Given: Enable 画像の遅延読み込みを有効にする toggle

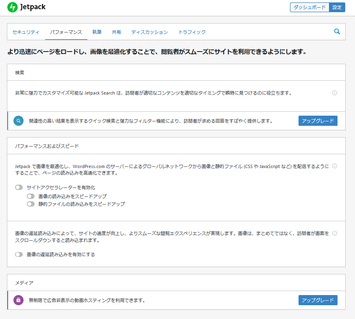Looking at the screenshot, I should 19,254.
